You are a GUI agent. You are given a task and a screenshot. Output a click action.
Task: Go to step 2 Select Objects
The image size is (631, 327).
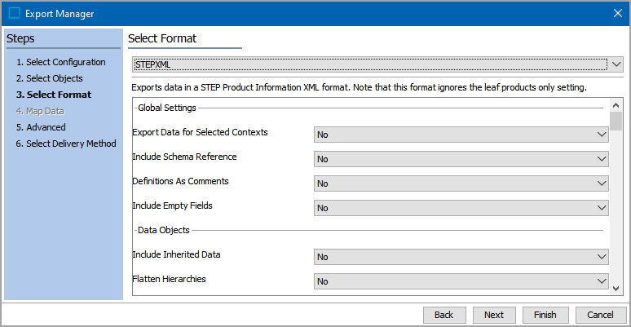click(50, 78)
